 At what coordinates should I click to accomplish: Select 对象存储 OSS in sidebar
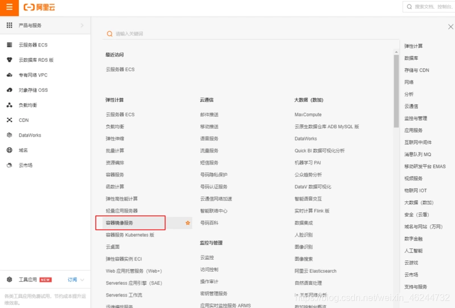[33, 90]
